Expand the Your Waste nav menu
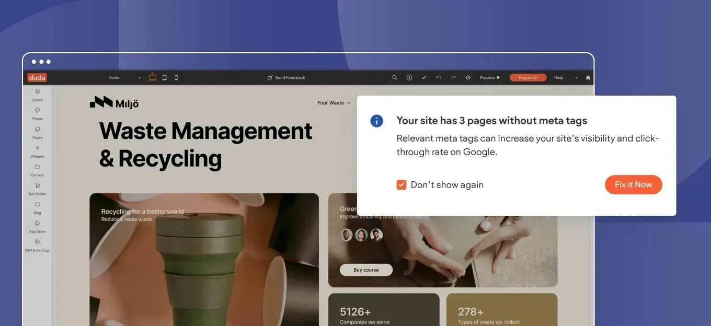 point(334,103)
